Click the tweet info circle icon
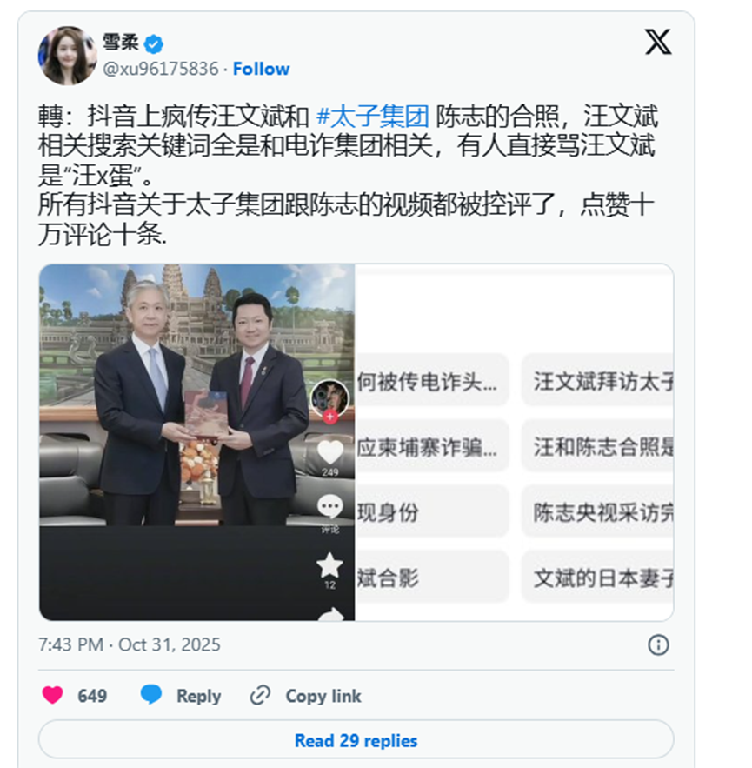The image size is (752, 768). (658, 645)
